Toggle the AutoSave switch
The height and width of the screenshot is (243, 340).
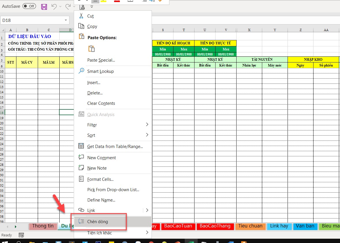click(x=29, y=6)
